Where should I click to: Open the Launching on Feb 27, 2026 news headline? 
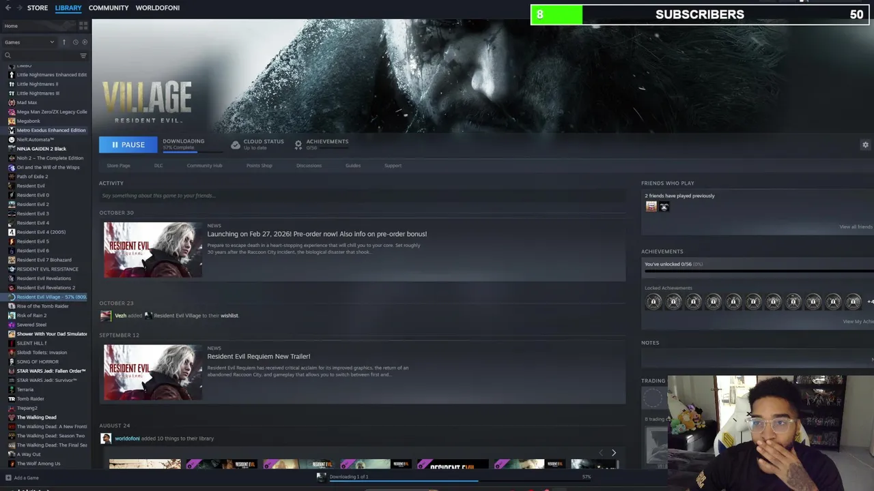[317, 234]
